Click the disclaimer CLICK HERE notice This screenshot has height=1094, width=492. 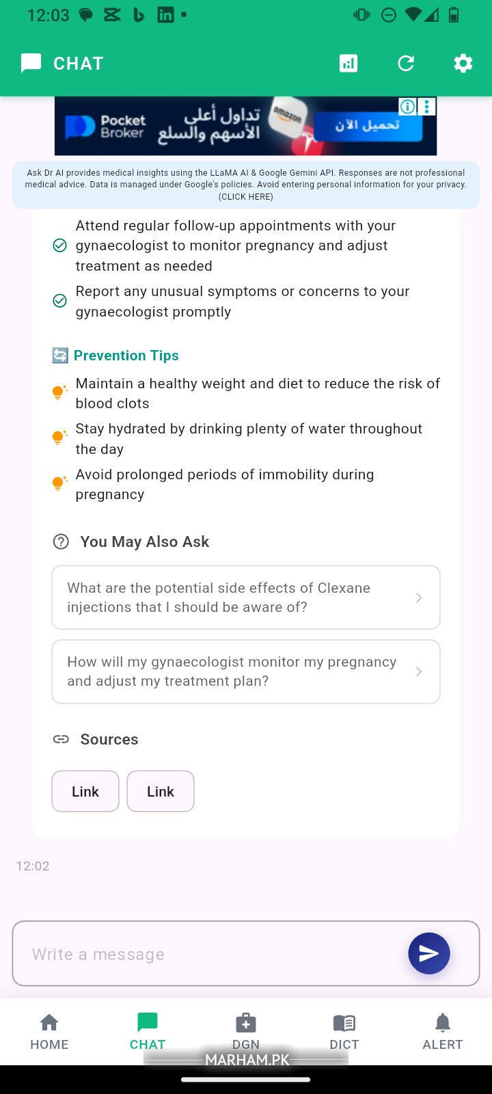[246, 197]
